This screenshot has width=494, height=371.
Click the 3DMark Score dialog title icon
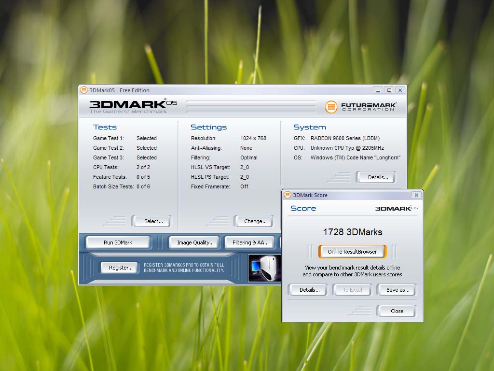click(x=288, y=195)
